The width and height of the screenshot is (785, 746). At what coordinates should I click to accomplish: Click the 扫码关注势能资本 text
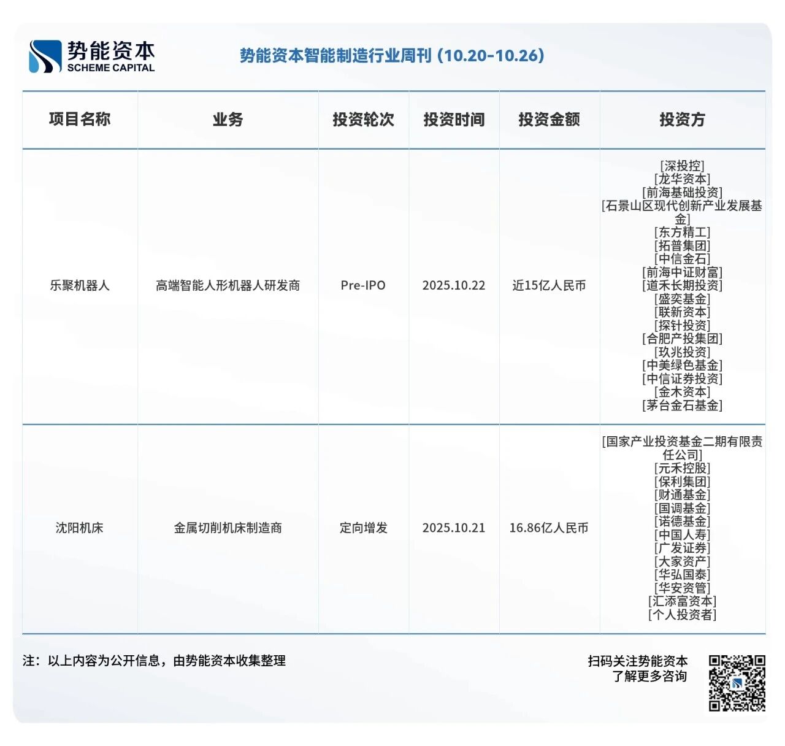click(x=637, y=661)
